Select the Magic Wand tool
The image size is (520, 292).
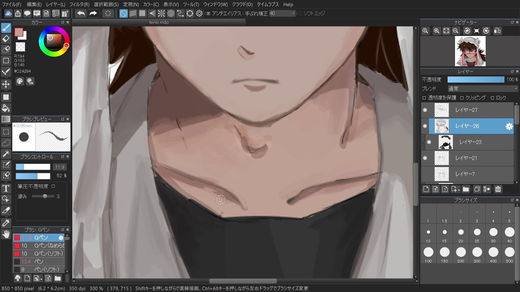tap(6, 154)
